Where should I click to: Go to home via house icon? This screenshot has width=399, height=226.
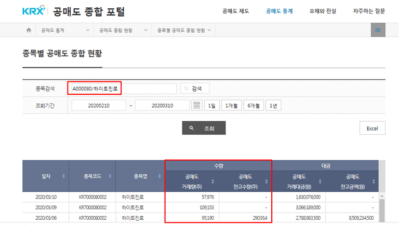29,30
